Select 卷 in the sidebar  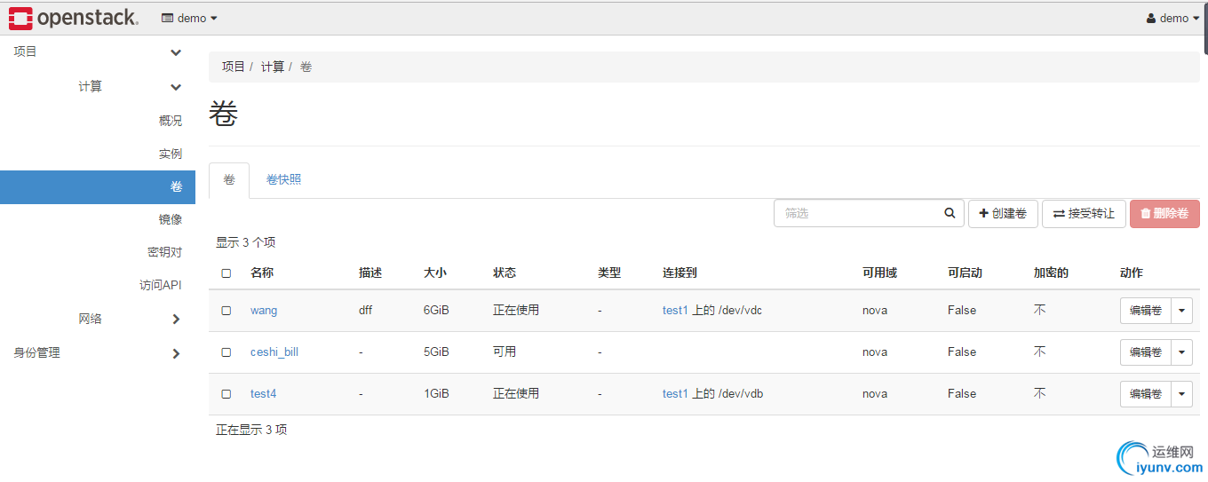point(98,187)
